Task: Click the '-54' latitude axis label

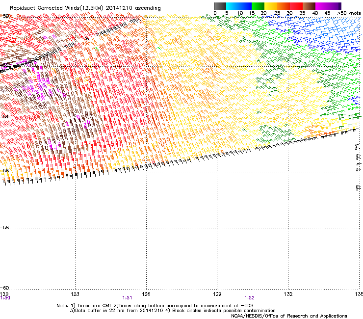Action: pyautogui.click(x=4, y=116)
